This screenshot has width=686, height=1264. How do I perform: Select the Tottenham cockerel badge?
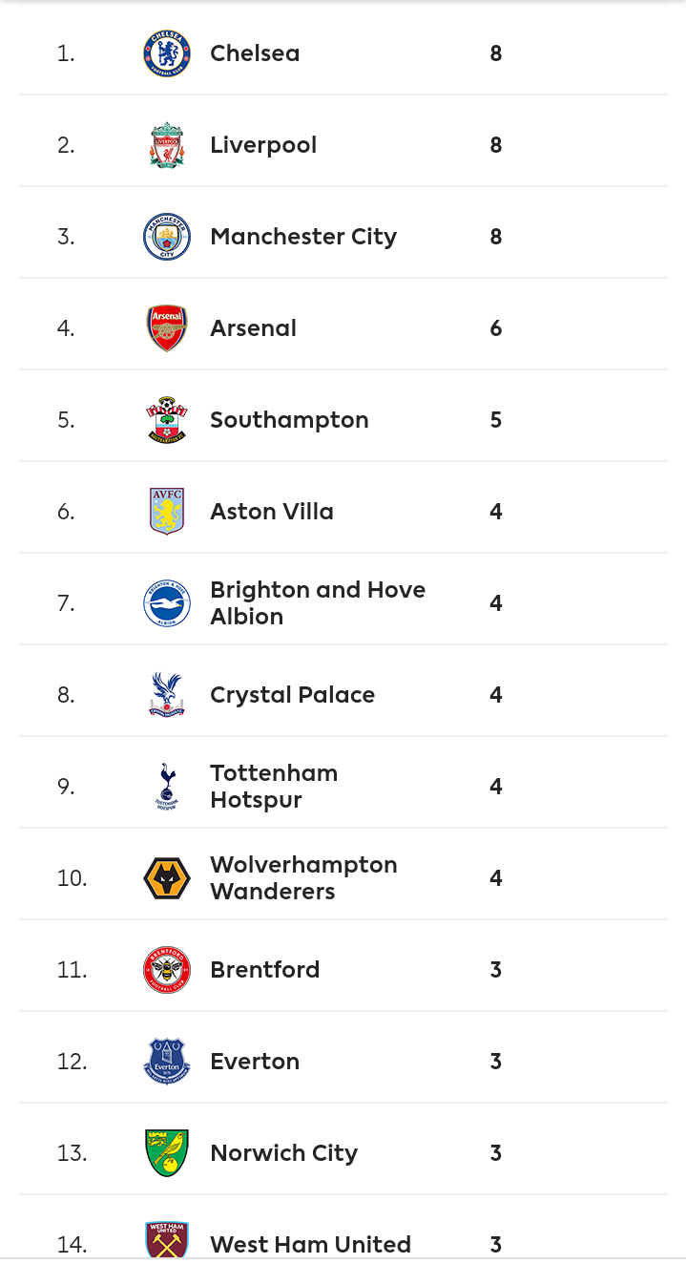click(x=167, y=787)
